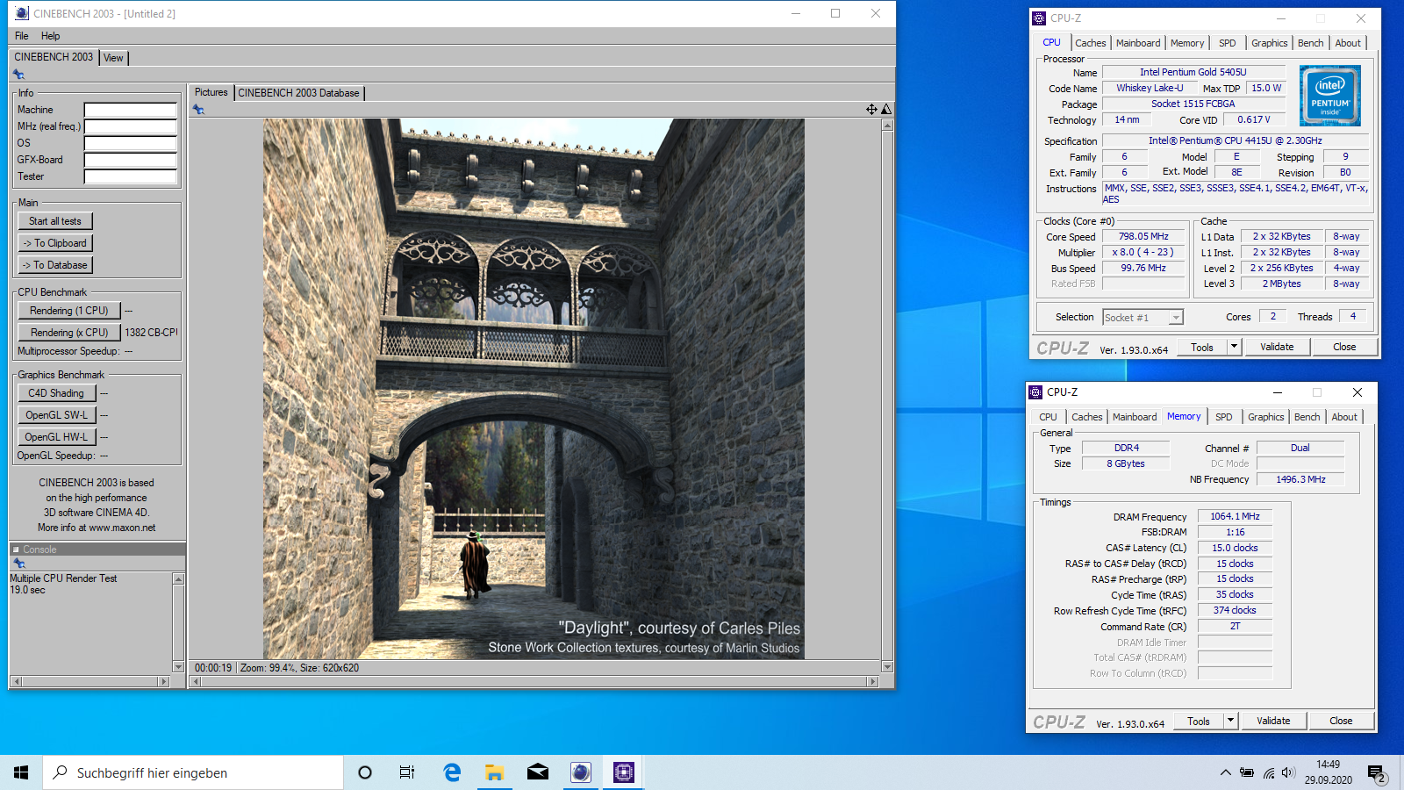Click into the OS input field
The image size is (1404, 790).
click(131, 144)
